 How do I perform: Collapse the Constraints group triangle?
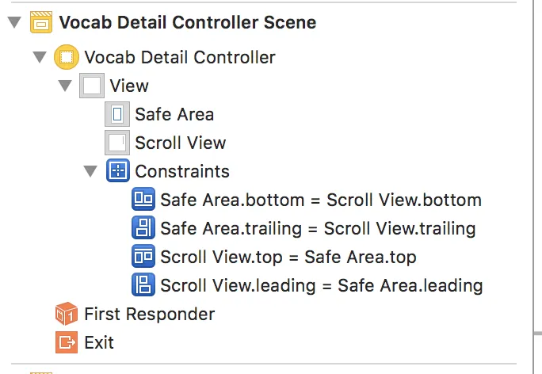point(90,172)
